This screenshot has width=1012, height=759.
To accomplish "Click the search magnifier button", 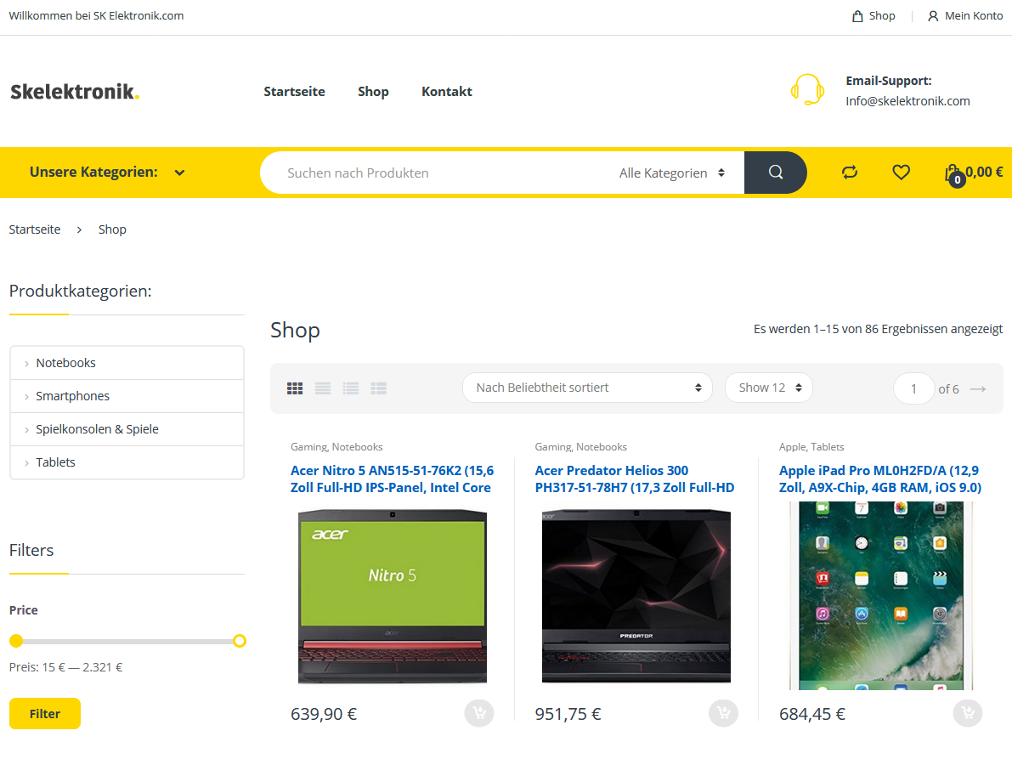I will pos(775,173).
